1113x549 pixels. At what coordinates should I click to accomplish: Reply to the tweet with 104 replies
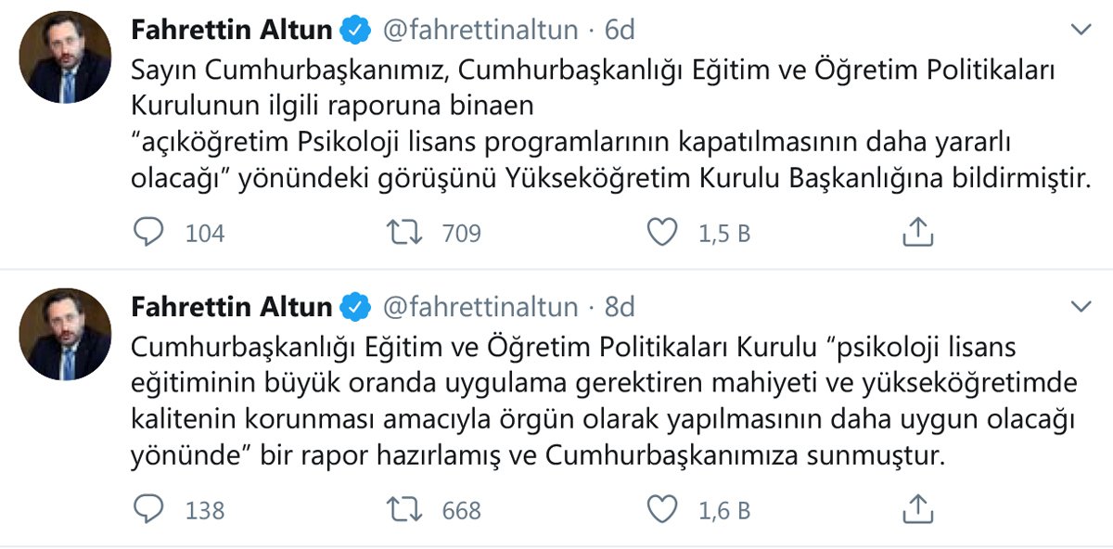[148, 232]
